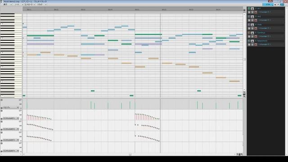Click round icon beside CC Modulation 2 dropdown
This screenshot has height=162, width=288.
click(x=1, y=130)
